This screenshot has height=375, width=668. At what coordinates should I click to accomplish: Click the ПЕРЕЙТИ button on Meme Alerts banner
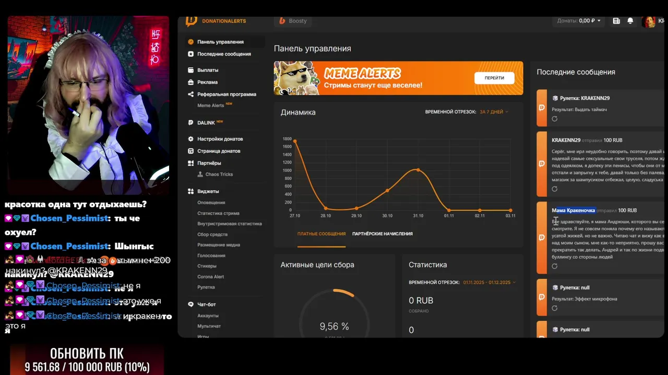(494, 78)
